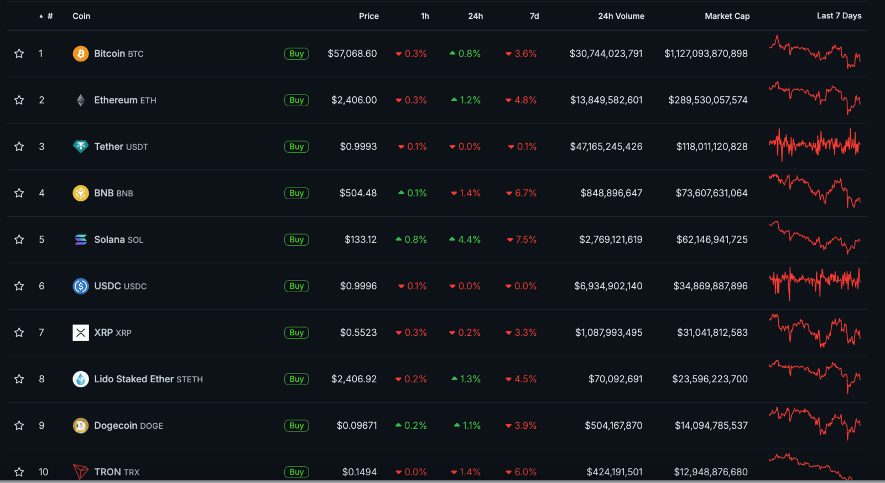Open the Dogecoin DOGE coin page
The image size is (885, 483).
click(128, 425)
